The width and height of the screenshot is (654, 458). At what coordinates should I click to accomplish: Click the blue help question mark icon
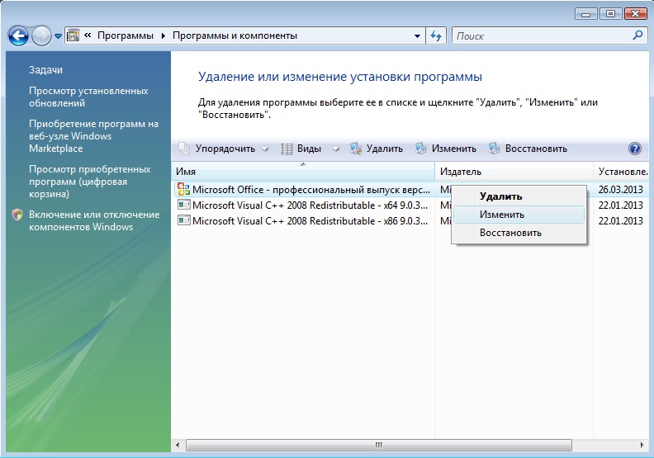tap(634, 149)
